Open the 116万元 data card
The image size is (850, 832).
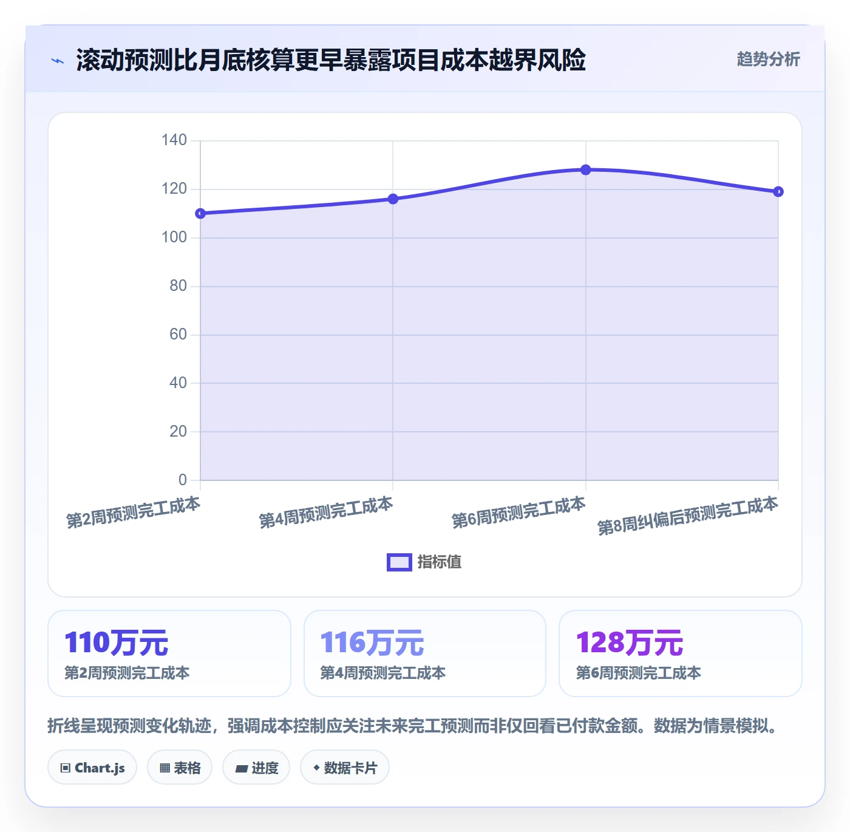[x=425, y=653]
